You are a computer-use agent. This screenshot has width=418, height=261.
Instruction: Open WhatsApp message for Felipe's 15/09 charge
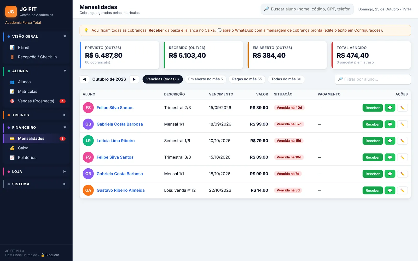click(x=390, y=108)
